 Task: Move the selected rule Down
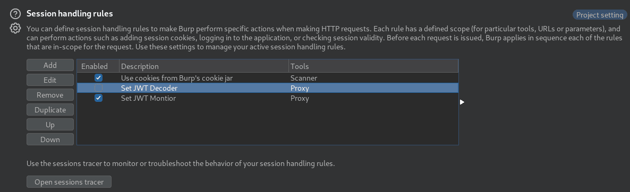[50, 139]
